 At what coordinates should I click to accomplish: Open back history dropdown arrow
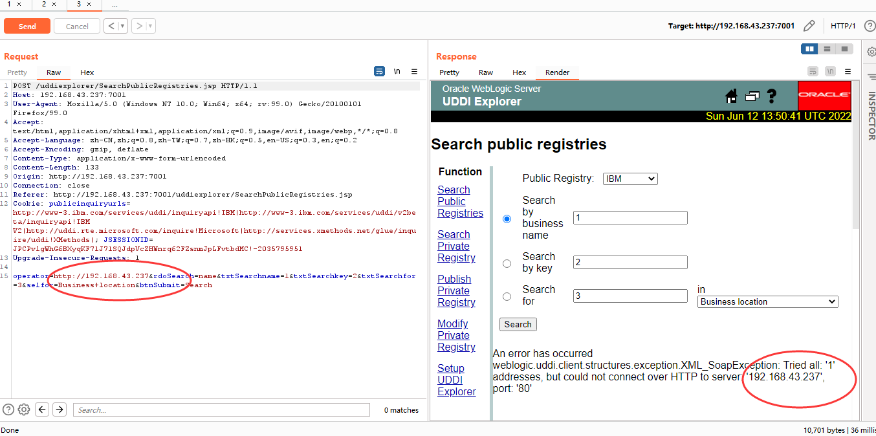[x=122, y=27]
